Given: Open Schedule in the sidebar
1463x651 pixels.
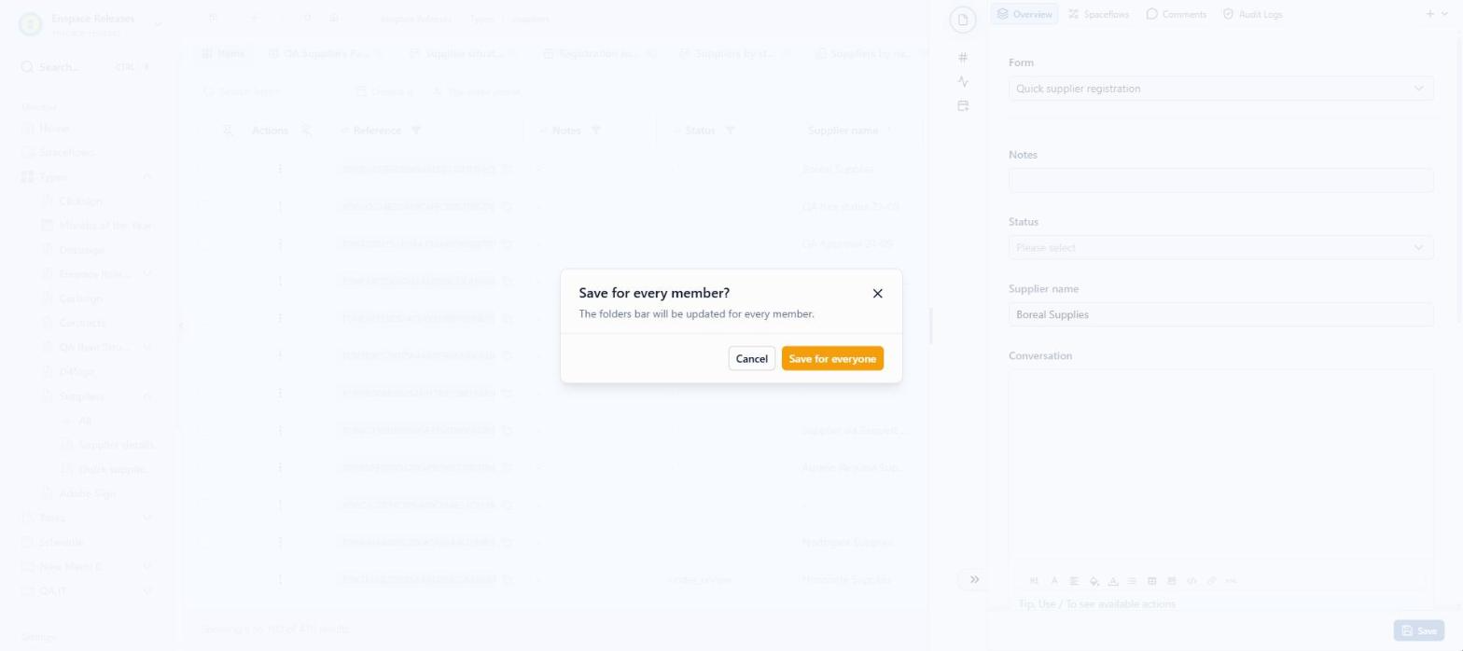Looking at the screenshot, I should [61, 543].
